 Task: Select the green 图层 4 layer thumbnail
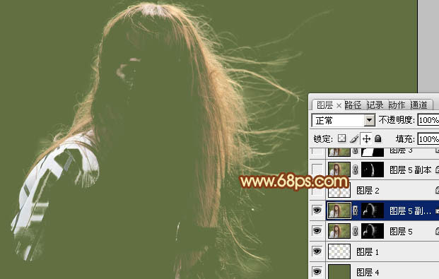pos(339,272)
